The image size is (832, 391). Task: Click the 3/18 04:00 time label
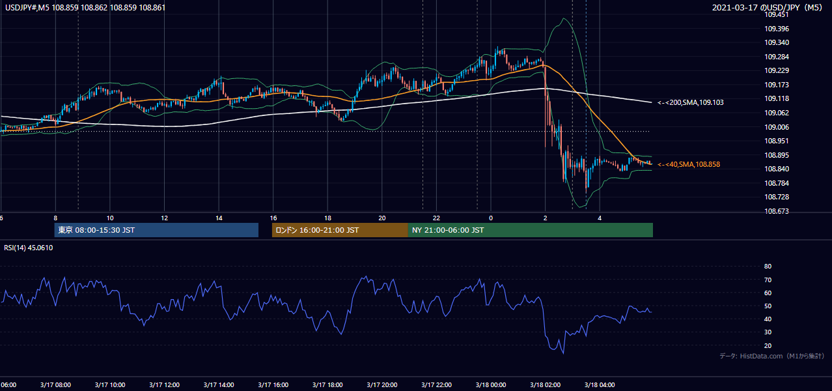[600, 385]
